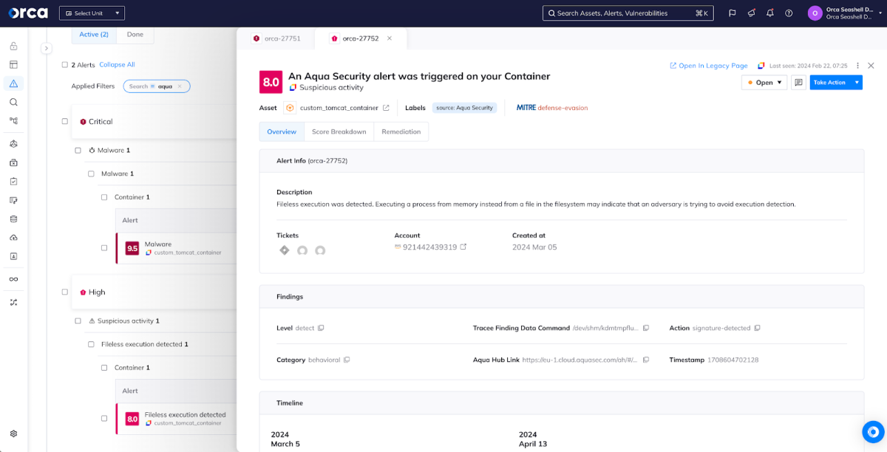This screenshot has width=887, height=452.
Task: Check the Fileless execution detected 1 checkbox
Action: (91, 344)
